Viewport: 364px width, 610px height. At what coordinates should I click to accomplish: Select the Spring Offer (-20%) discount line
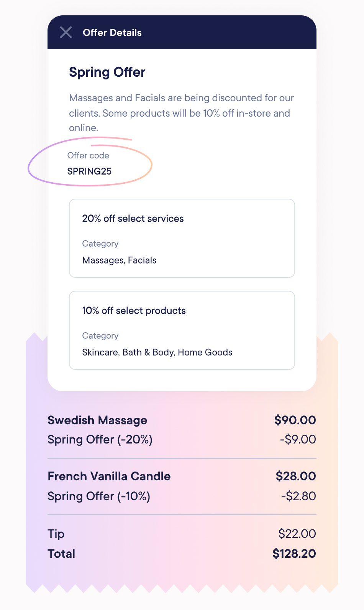coord(100,439)
